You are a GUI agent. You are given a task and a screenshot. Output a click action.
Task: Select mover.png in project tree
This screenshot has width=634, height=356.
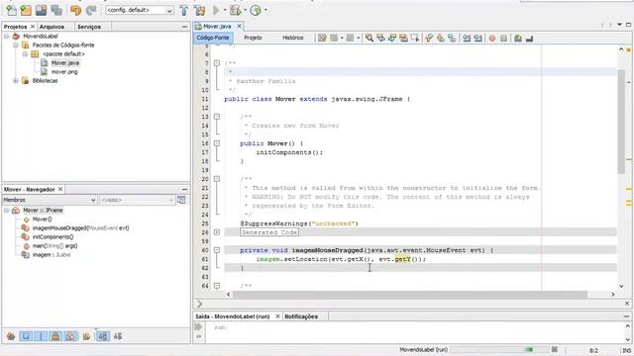(x=64, y=72)
